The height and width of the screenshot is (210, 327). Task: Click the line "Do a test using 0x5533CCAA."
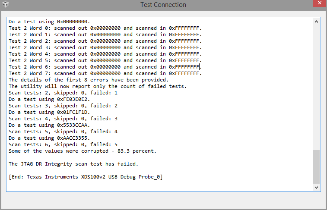click(x=49, y=125)
